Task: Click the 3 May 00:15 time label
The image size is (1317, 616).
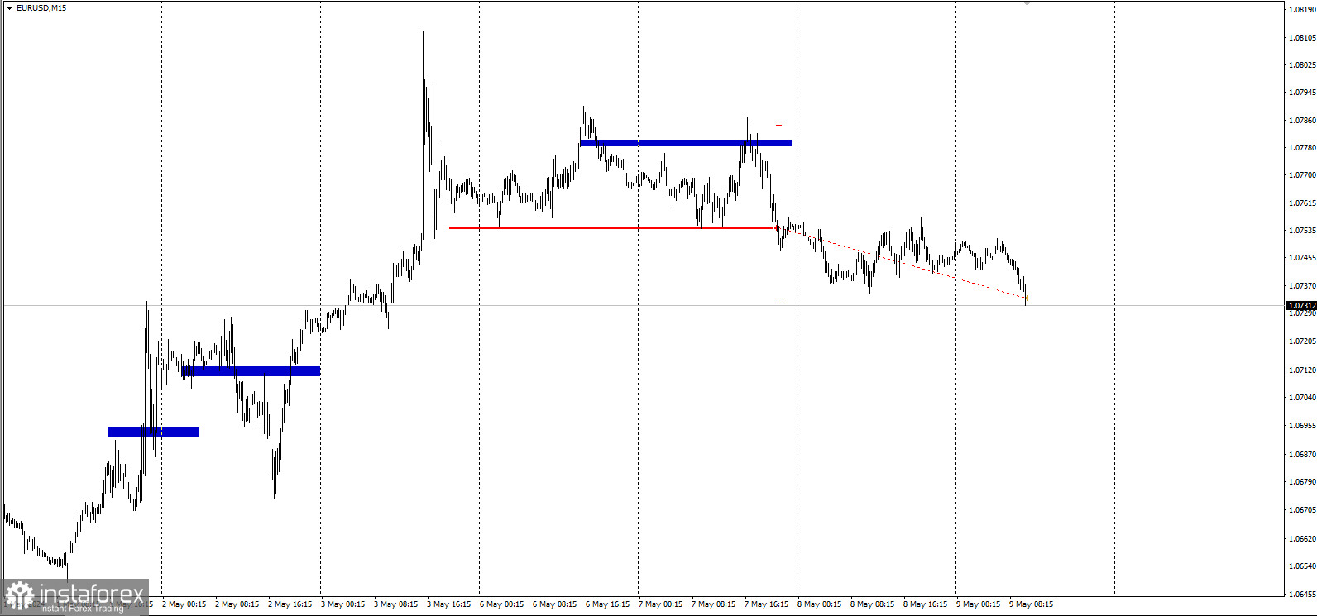Action: click(343, 604)
